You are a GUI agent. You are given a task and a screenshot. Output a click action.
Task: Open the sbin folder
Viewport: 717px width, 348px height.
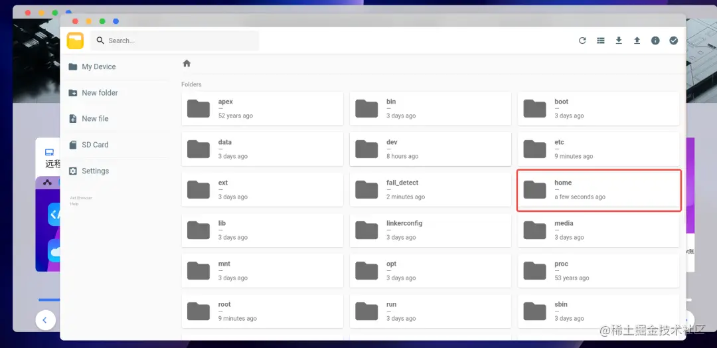pyautogui.click(x=599, y=311)
